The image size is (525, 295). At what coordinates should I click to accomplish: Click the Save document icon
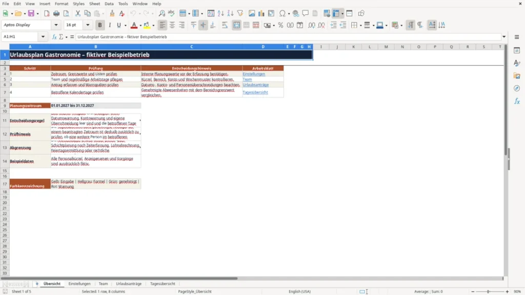pyautogui.click(x=31, y=13)
